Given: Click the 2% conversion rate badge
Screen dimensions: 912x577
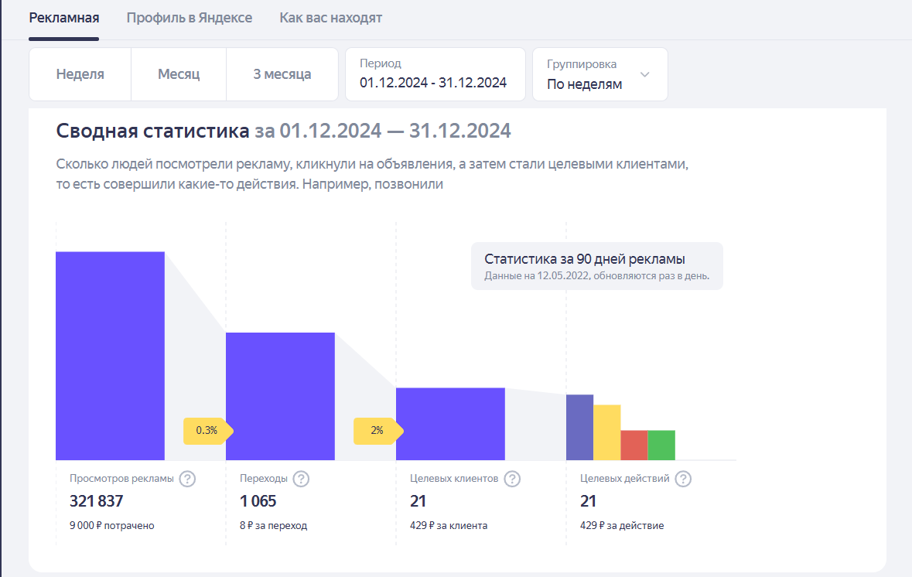Looking at the screenshot, I should pyautogui.click(x=377, y=431).
